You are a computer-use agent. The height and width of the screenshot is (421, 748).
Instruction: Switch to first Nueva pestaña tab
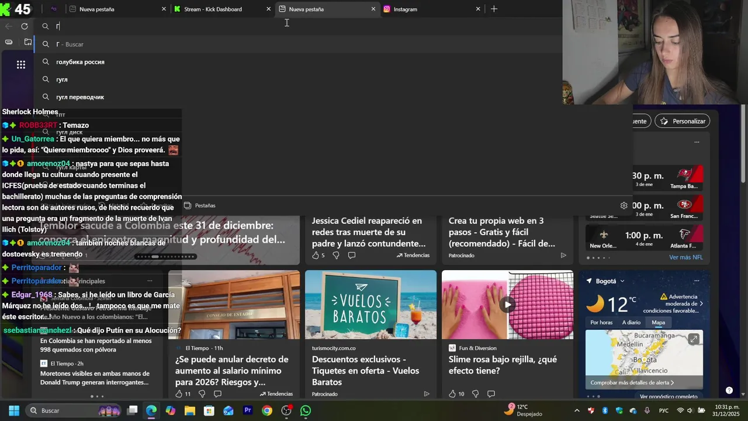click(x=117, y=9)
